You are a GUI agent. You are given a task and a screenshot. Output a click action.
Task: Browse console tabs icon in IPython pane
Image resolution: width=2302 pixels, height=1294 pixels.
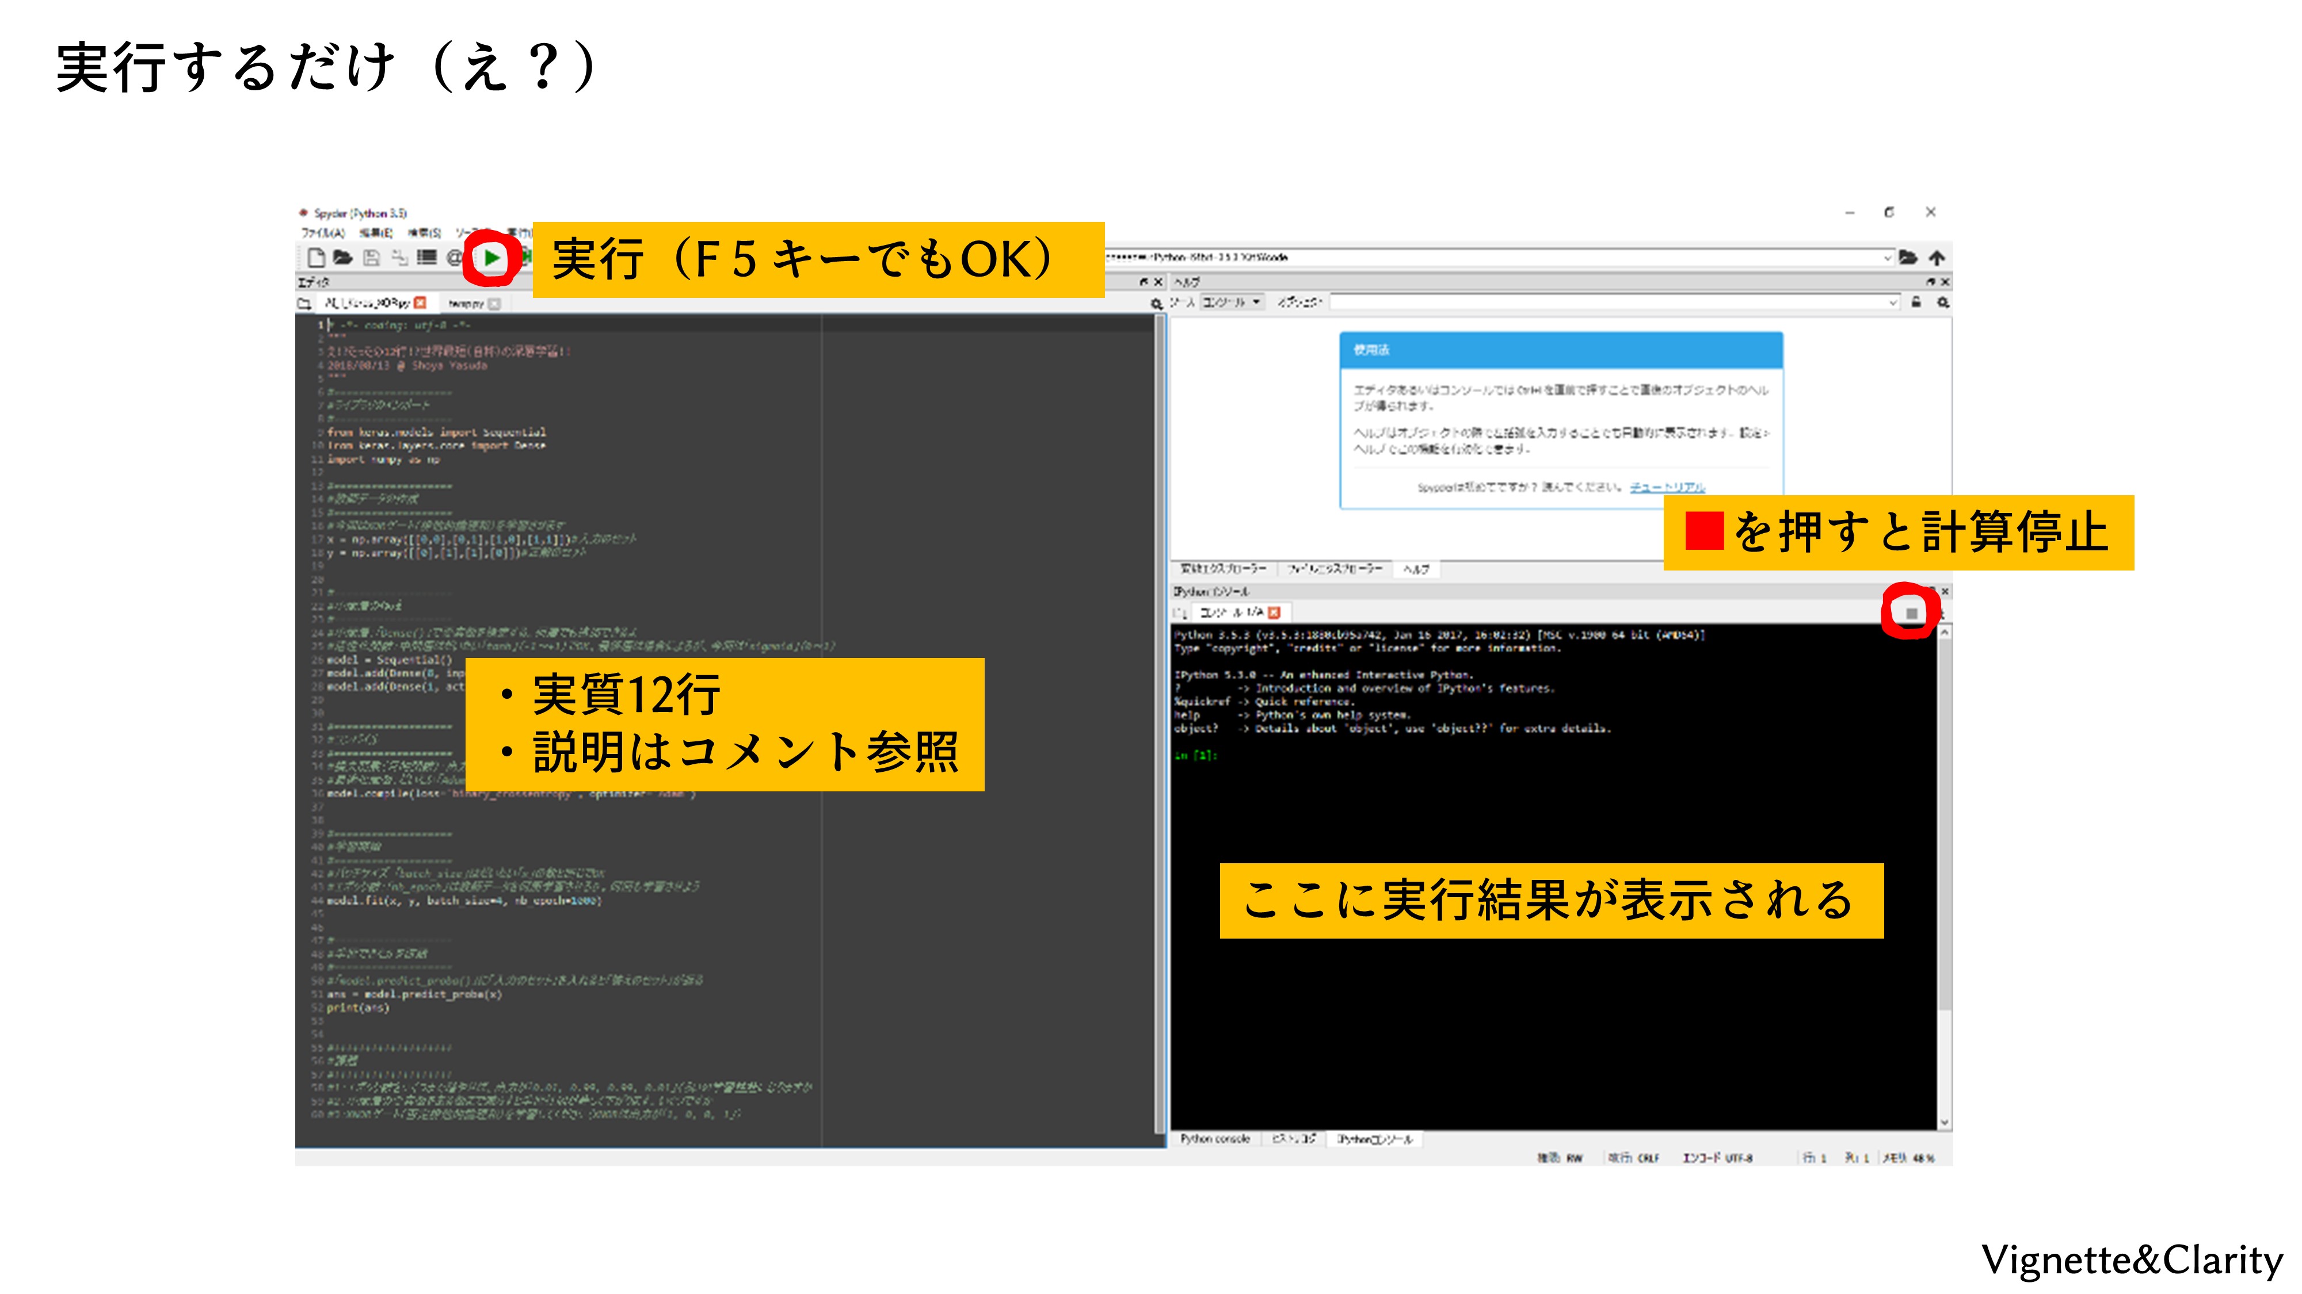point(1180,612)
